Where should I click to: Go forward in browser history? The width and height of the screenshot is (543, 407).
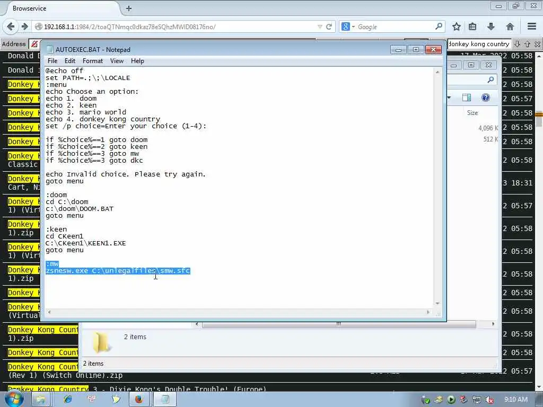[24, 26]
